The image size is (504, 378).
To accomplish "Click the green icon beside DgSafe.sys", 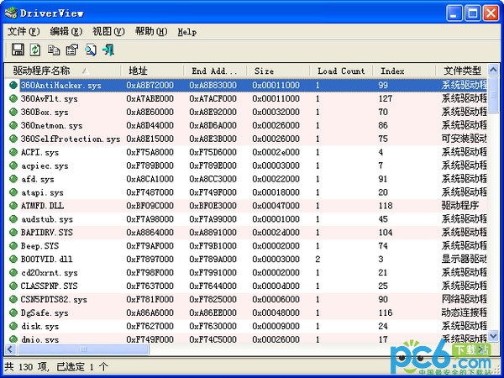I will pyautogui.click(x=13, y=312).
